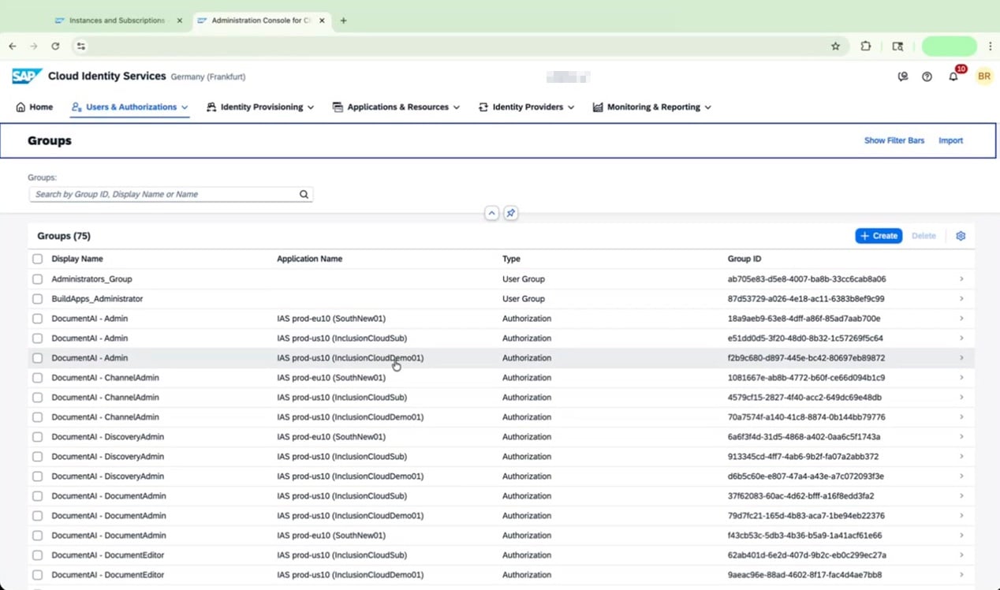Open a new browser tab
1000x590 pixels.
click(343, 21)
